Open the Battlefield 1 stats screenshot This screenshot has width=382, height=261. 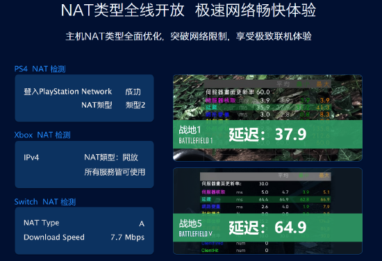point(267,118)
